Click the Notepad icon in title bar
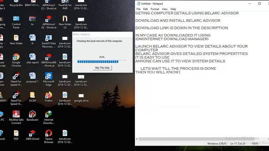 pyautogui.click(x=138, y=4)
